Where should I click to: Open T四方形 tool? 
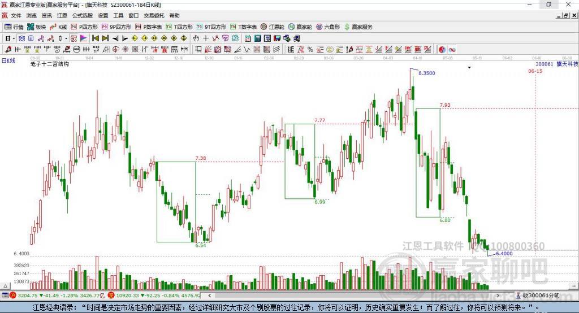coord(179,27)
